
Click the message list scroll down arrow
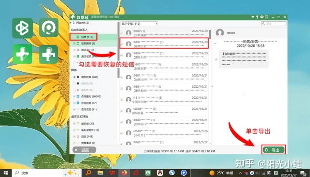[x=210, y=143]
